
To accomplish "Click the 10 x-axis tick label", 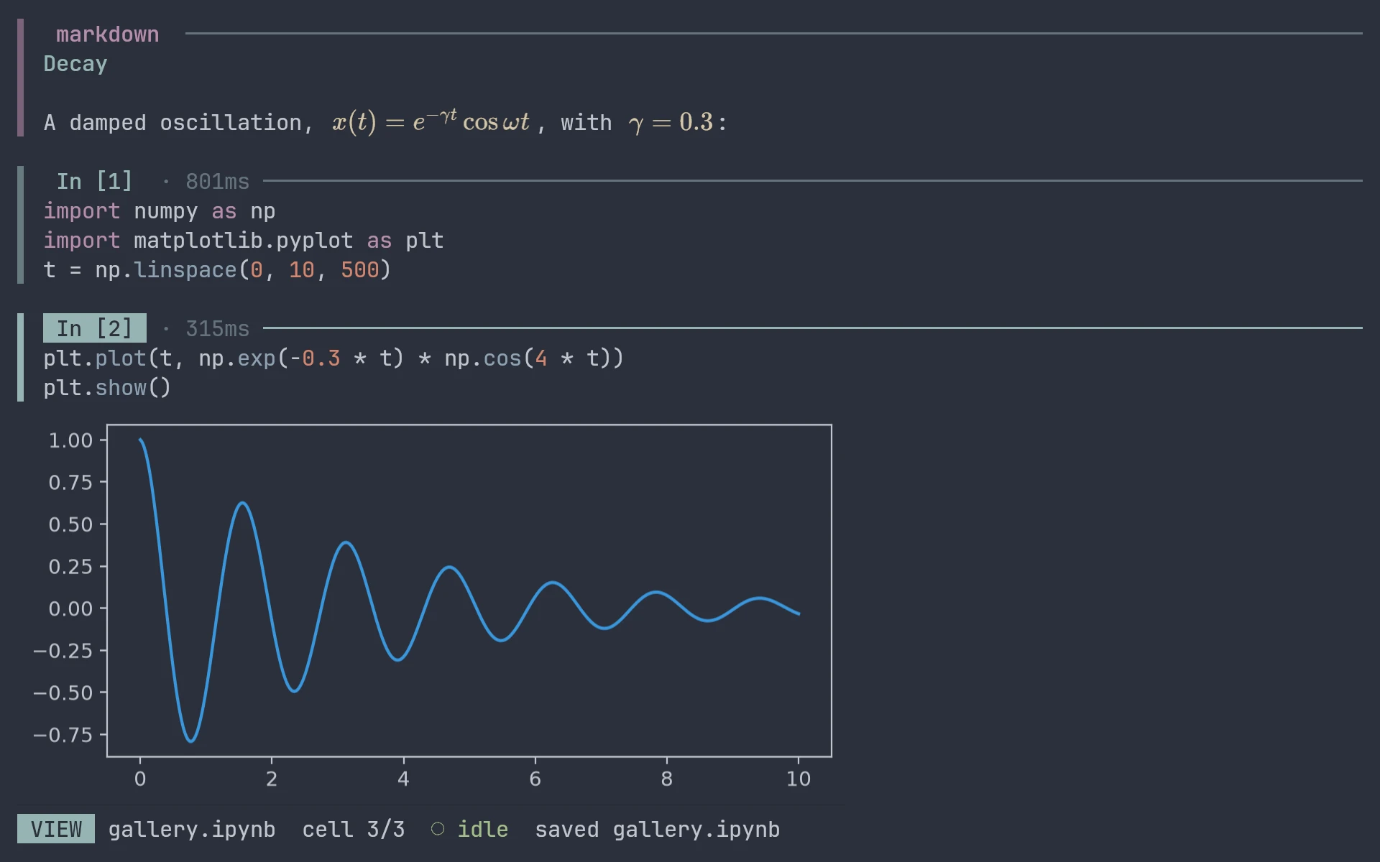I will tap(799, 779).
